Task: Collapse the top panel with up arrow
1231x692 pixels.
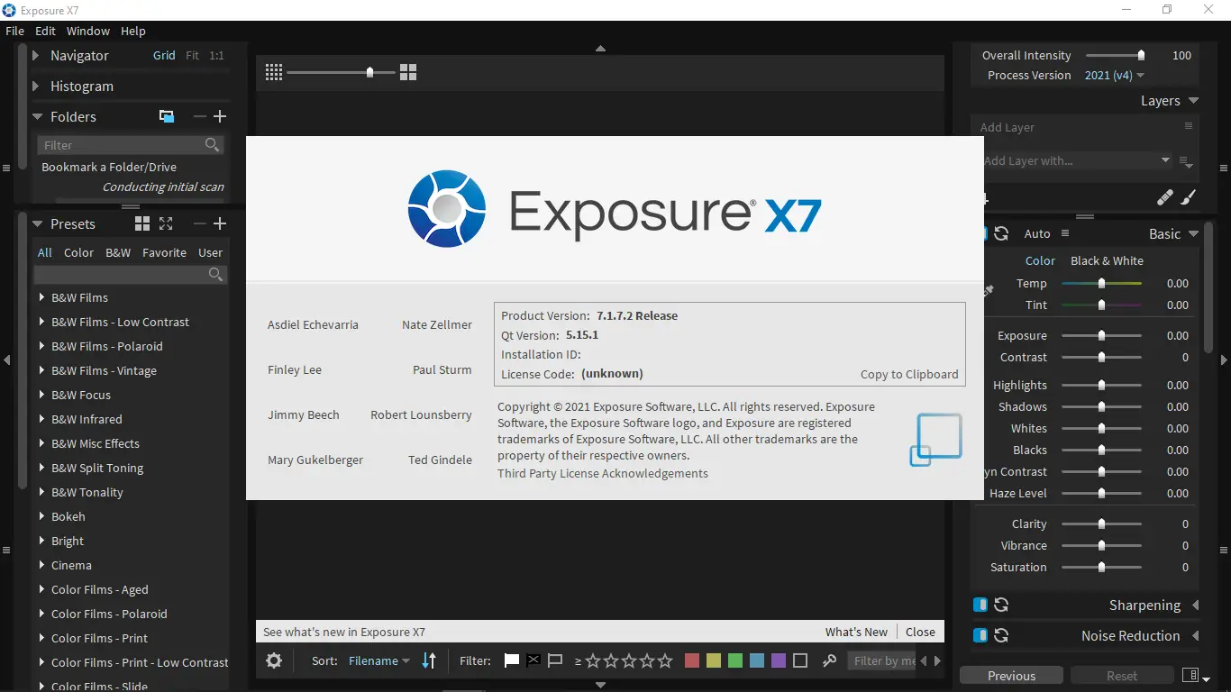Action: tap(601, 49)
